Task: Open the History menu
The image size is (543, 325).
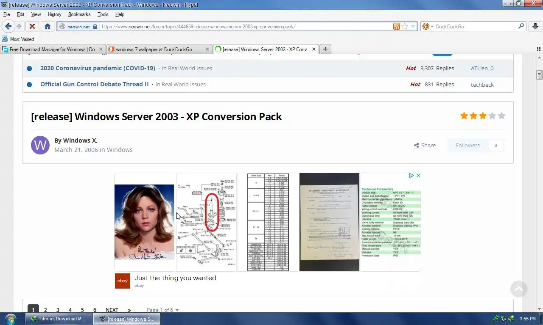Action: tap(54, 14)
